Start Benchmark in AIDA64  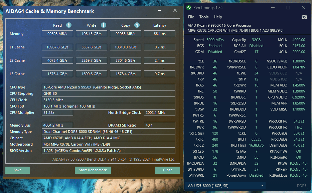point(93,170)
